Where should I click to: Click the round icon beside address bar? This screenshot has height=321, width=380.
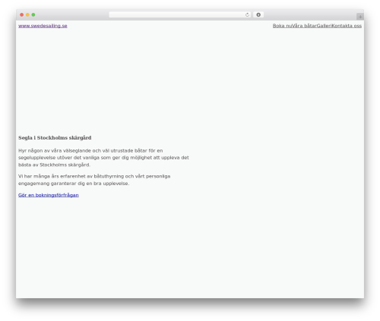pos(258,15)
